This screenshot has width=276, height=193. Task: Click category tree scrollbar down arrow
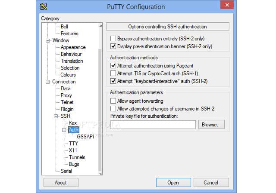click(100, 173)
